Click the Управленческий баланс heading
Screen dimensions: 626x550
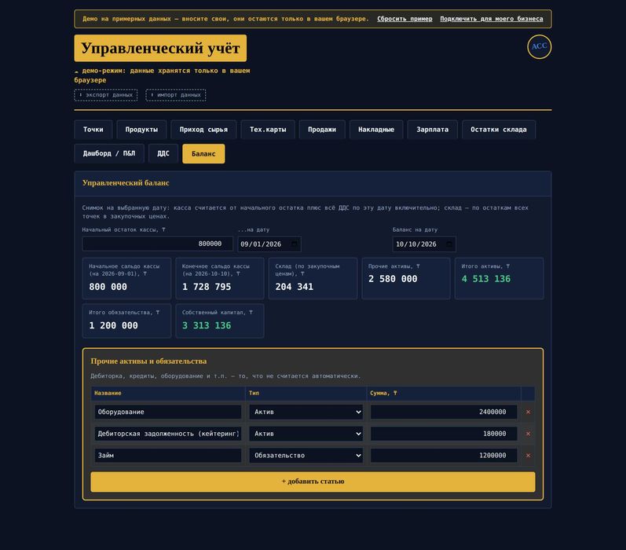point(126,183)
